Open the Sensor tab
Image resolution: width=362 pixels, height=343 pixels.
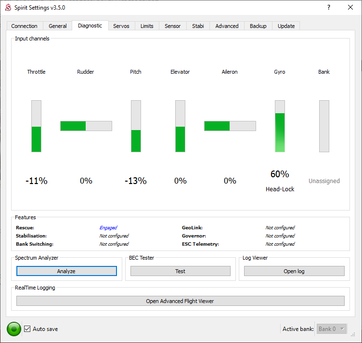tap(172, 26)
